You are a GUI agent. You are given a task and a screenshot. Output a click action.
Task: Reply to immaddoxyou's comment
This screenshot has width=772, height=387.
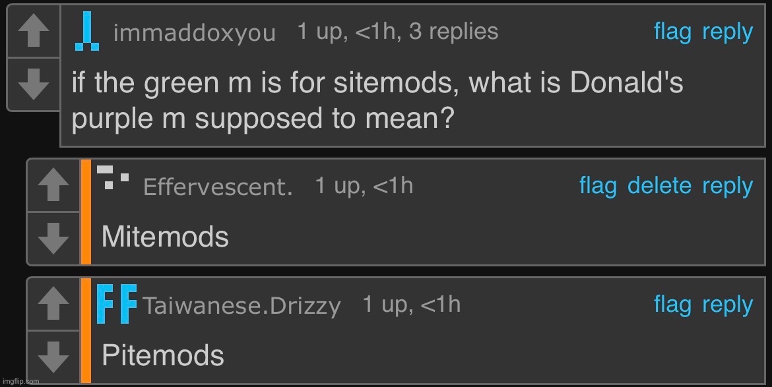click(x=727, y=32)
